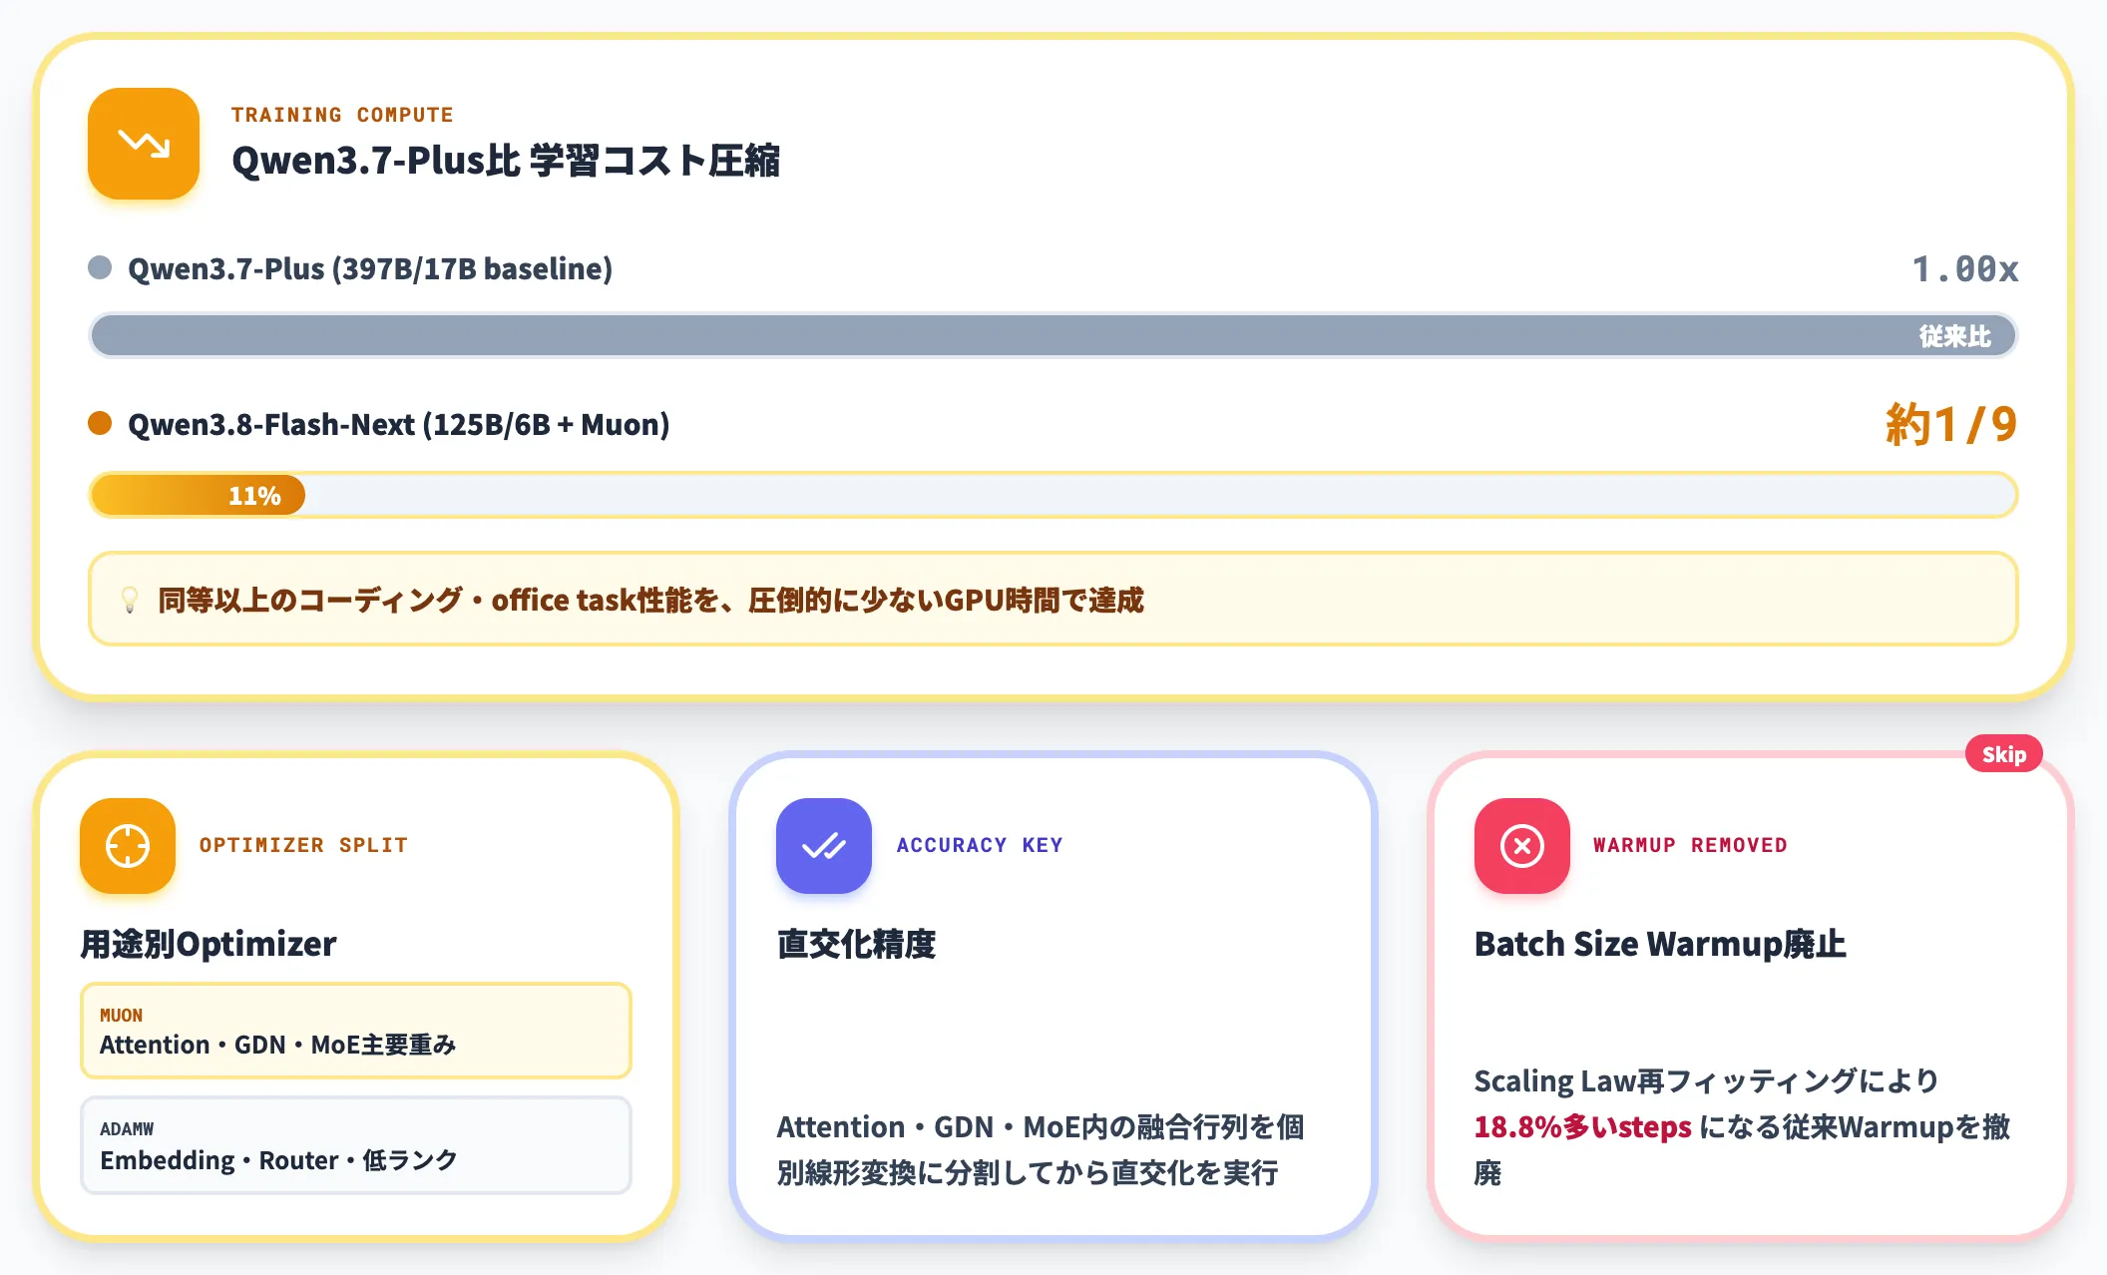Click the Attention・GDN・MoE内の融合行列 description

point(1041,1149)
